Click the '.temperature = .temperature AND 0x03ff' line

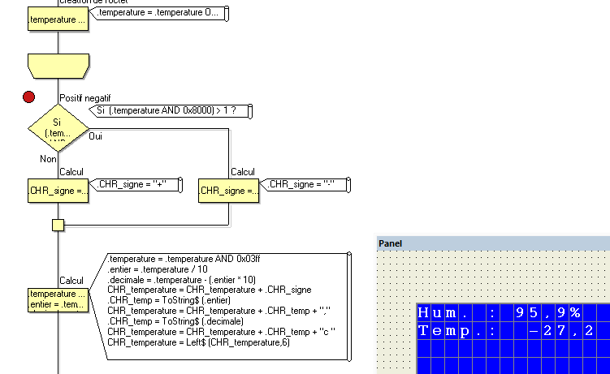pos(184,259)
